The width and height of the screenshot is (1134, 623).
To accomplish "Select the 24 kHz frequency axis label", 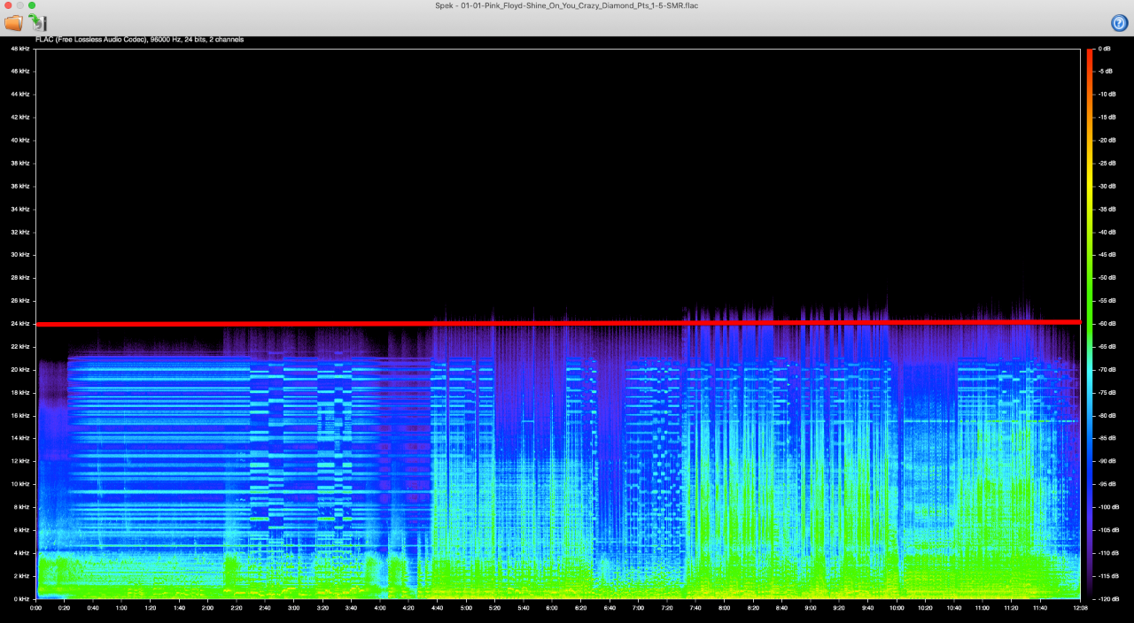I will [19, 324].
